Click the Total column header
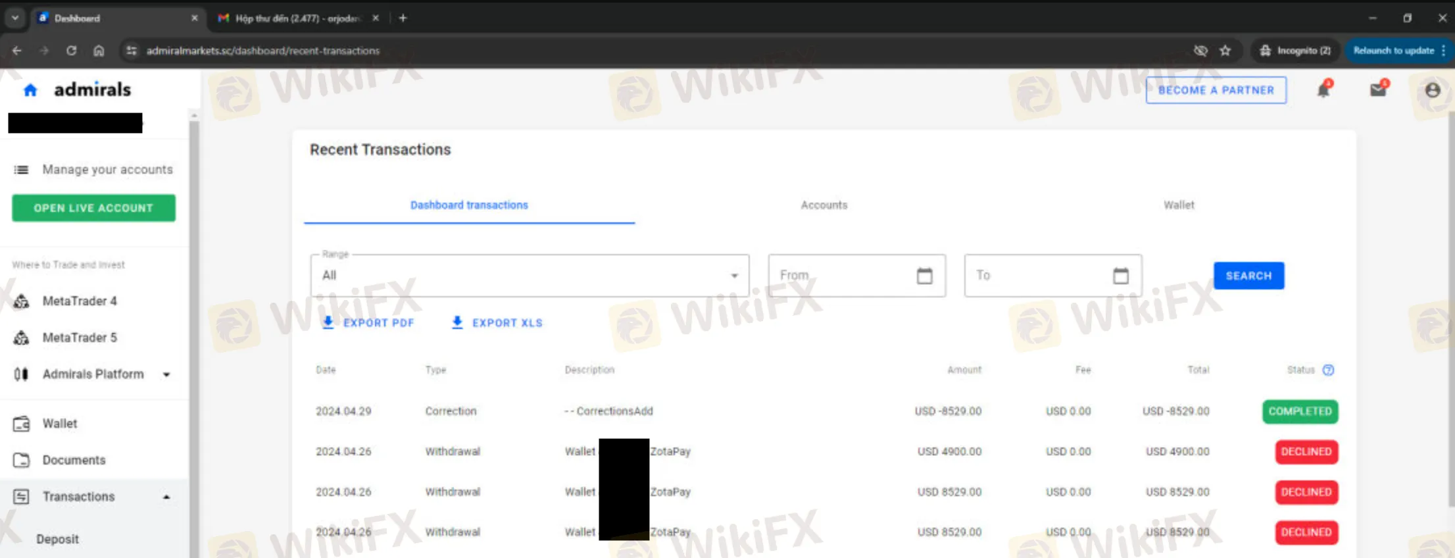This screenshot has height=558, width=1455. 1198,370
